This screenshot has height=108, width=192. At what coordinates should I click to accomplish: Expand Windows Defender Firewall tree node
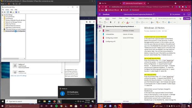pos(2,20)
